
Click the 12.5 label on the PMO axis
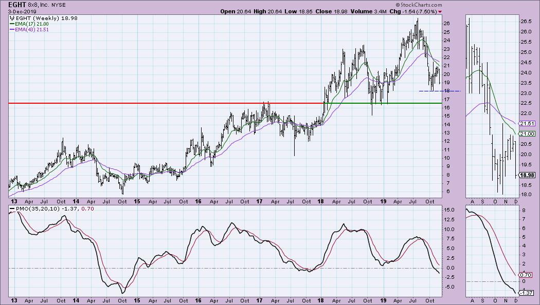click(x=450, y=219)
